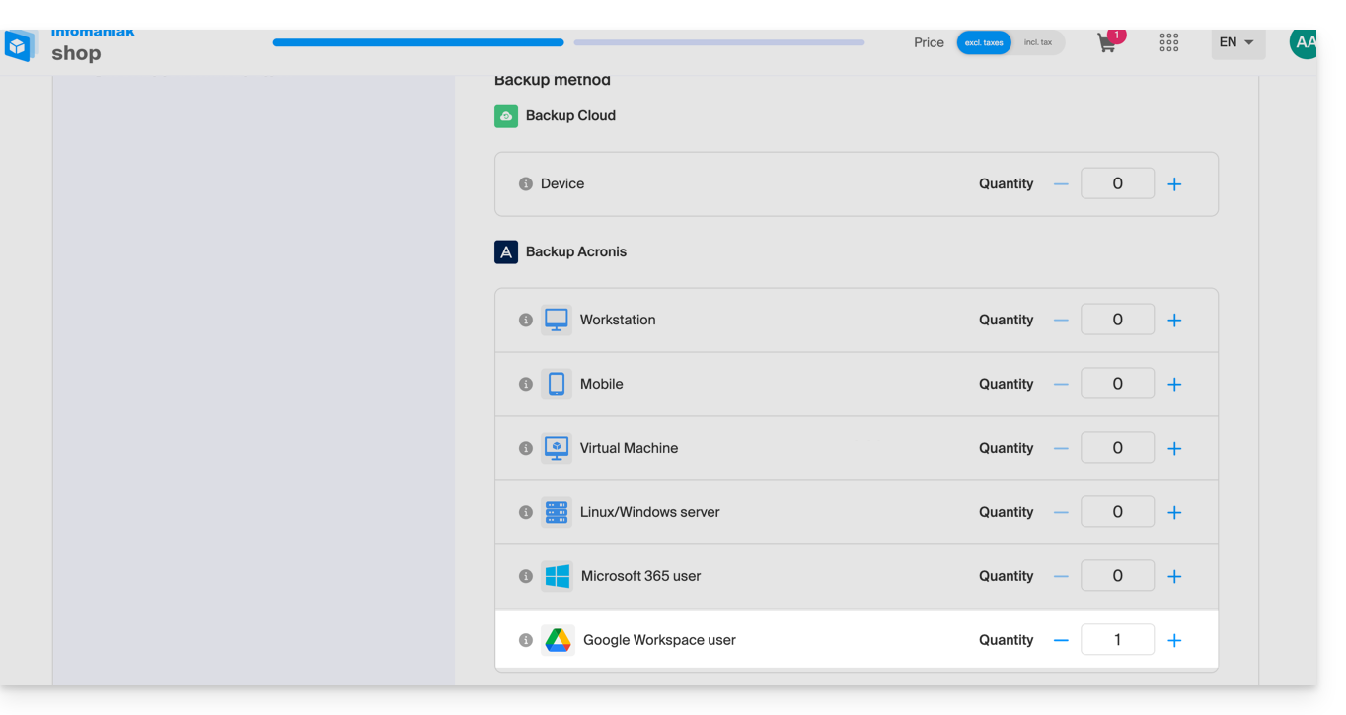
Task: Click the Backup Acronis logo icon
Action: click(x=506, y=252)
